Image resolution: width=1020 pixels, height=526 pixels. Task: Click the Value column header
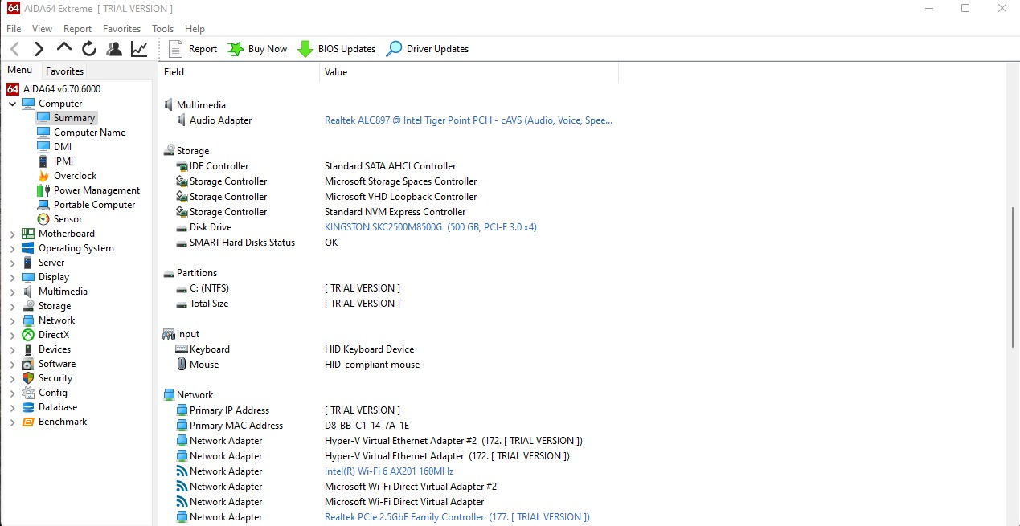(x=336, y=72)
